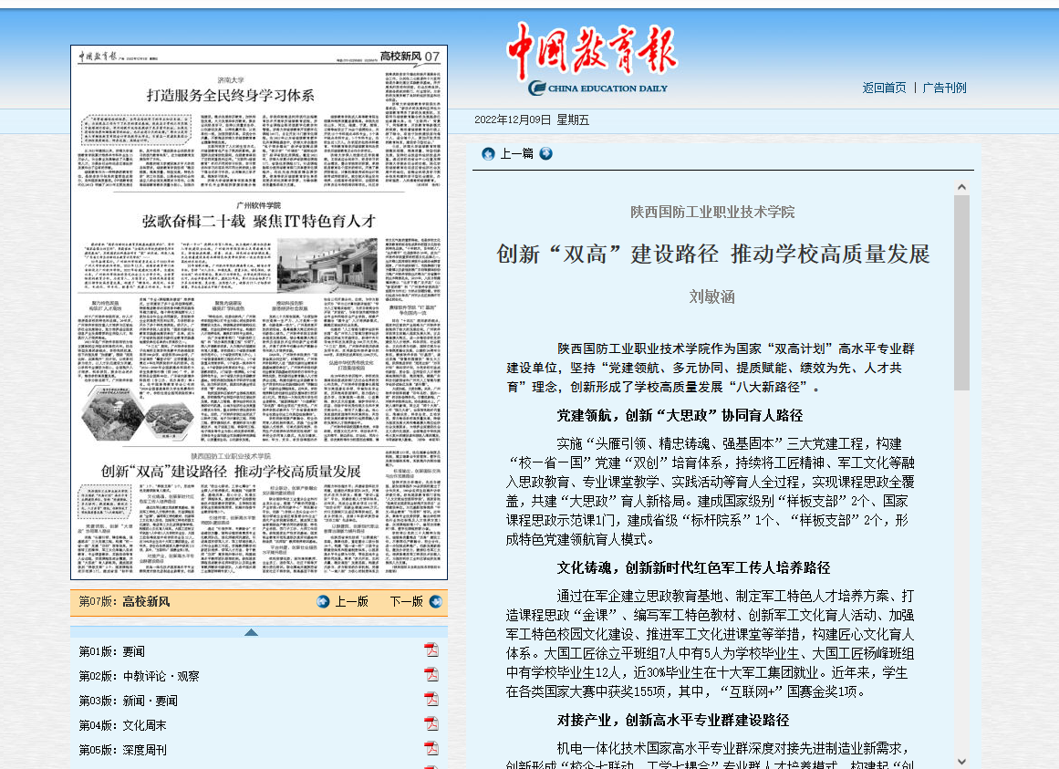
Task: Click the 下一版 next page arrow icon
Action: coord(436,601)
